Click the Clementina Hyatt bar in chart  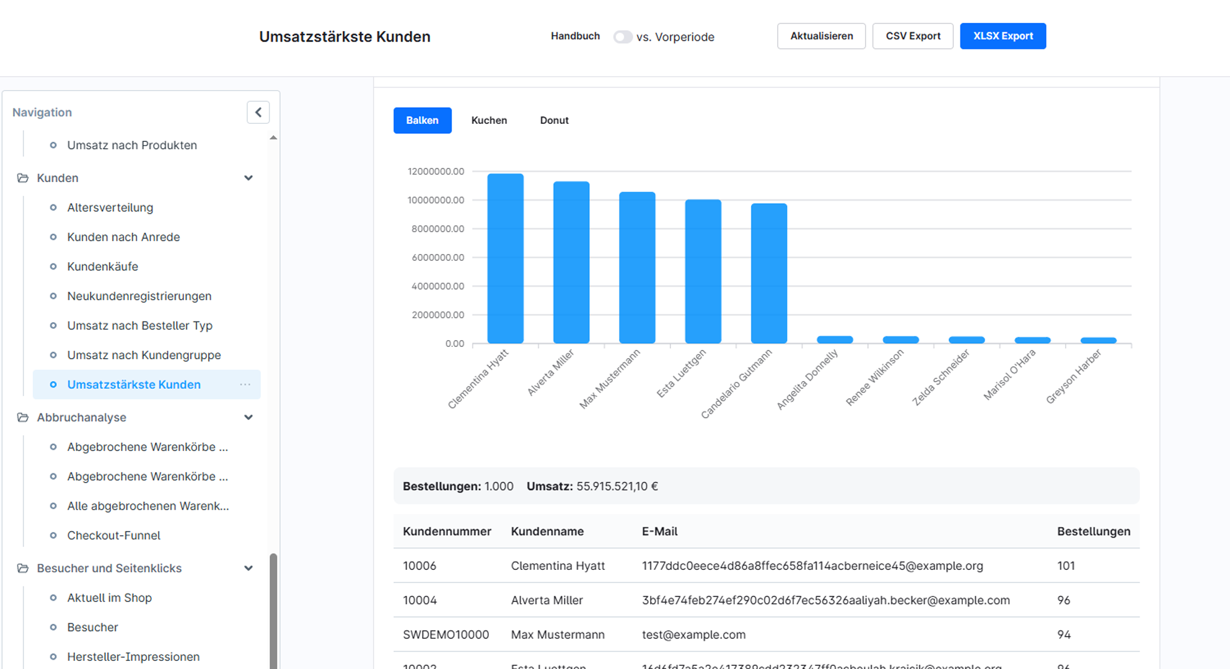506,258
